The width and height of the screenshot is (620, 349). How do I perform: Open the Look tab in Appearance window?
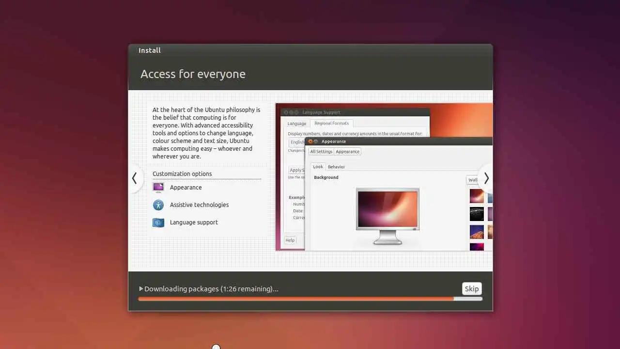(x=318, y=167)
